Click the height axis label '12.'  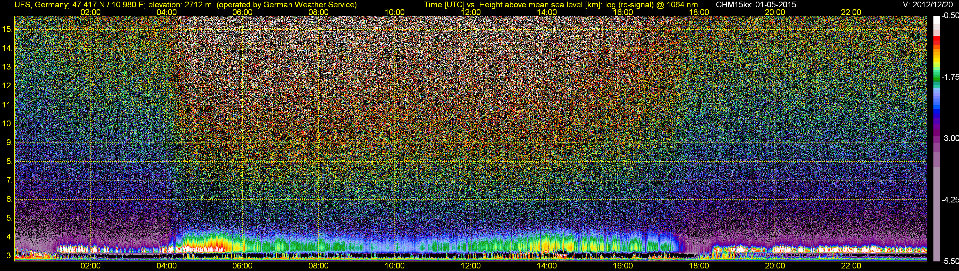click(7, 86)
